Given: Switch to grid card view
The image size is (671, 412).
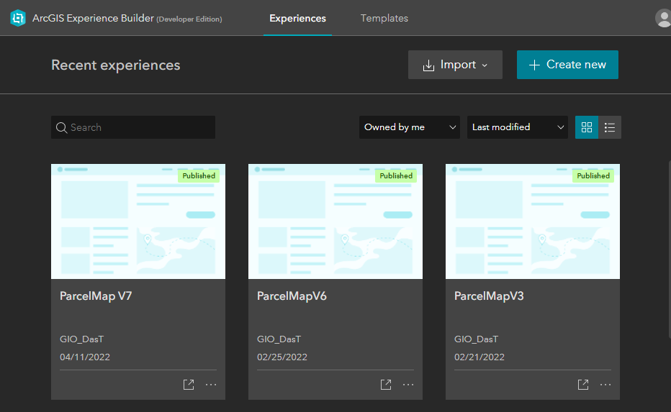Looking at the screenshot, I should click(587, 127).
